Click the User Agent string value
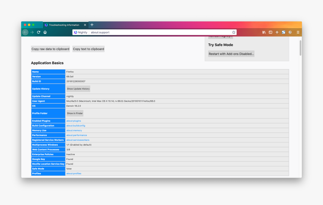 point(111,101)
